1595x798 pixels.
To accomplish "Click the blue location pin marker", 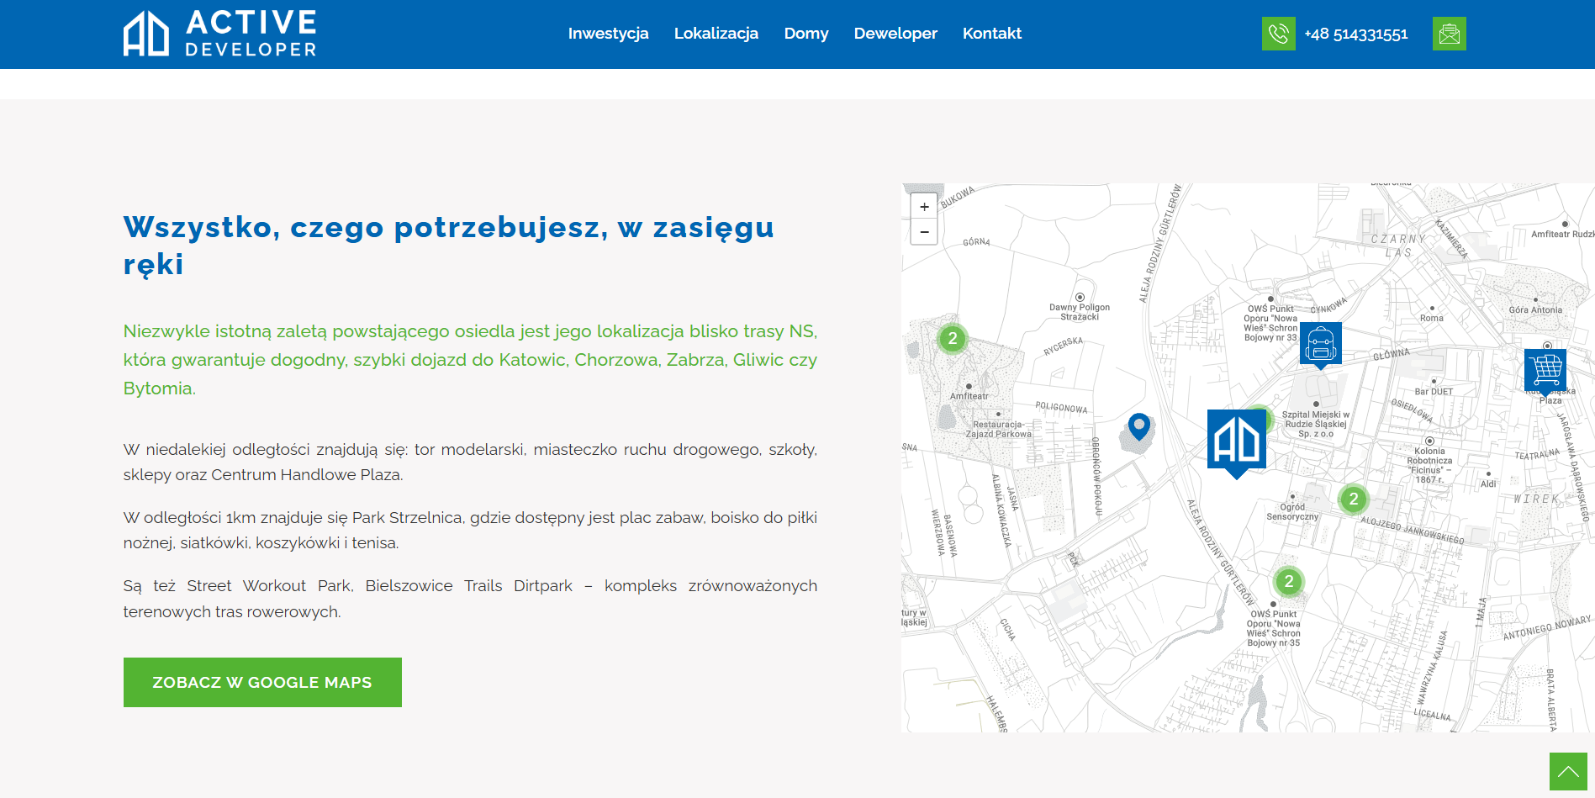I will [1138, 426].
